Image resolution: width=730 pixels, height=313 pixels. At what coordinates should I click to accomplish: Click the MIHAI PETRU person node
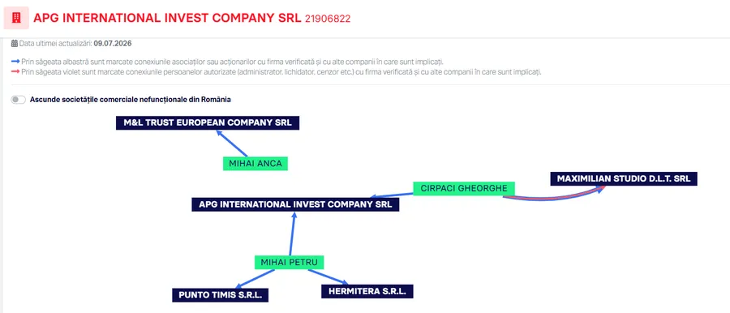tap(289, 262)
